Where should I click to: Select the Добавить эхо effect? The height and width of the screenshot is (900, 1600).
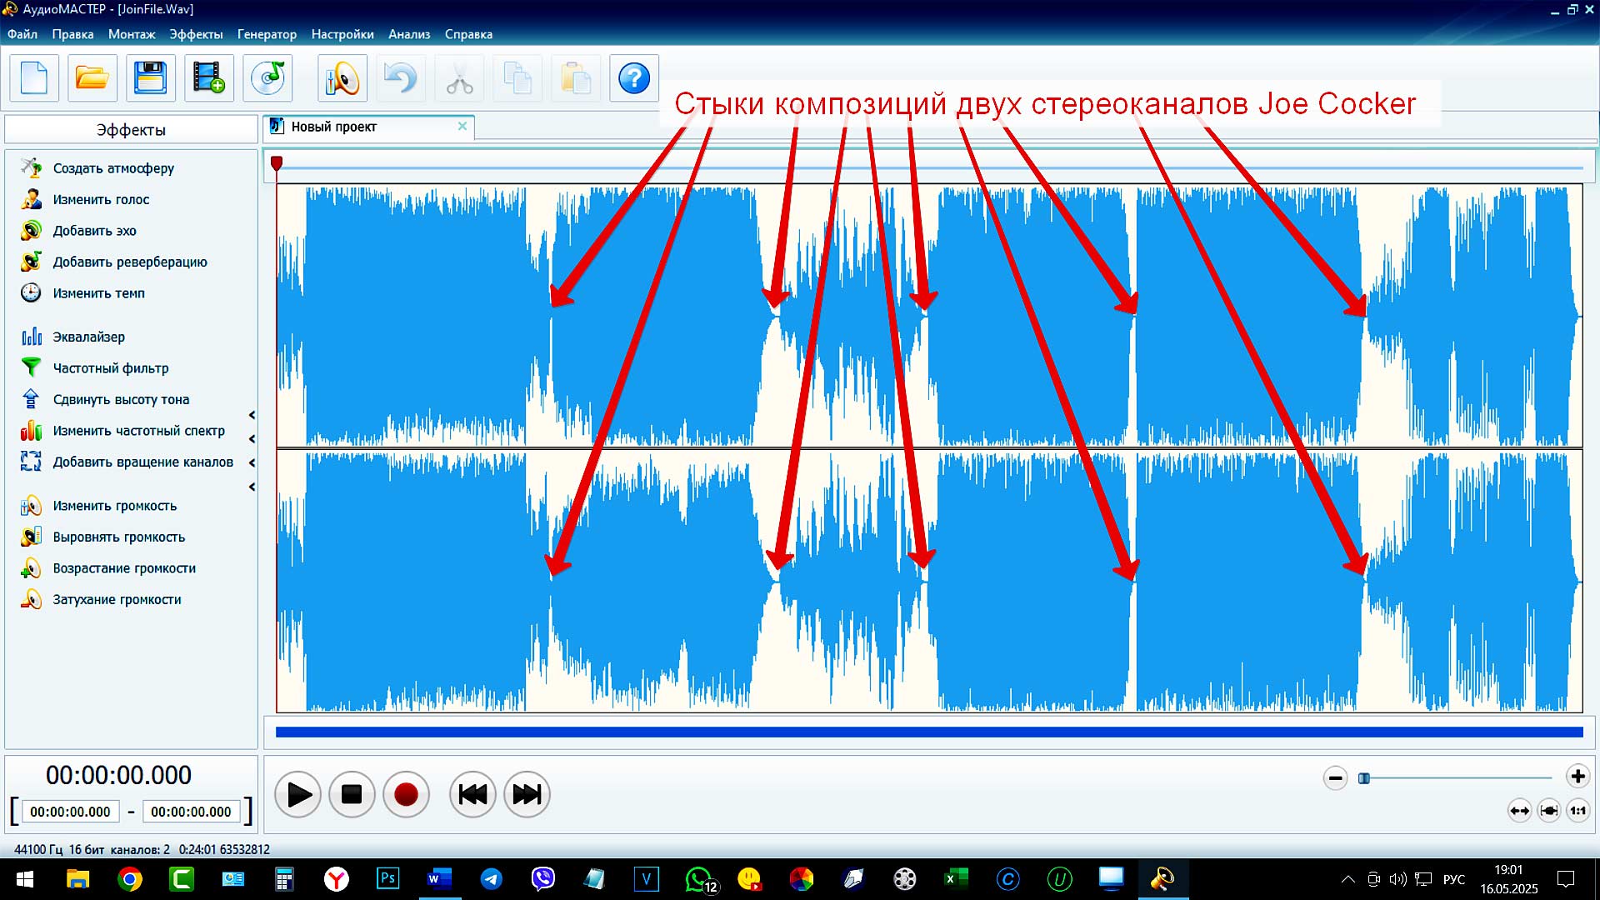(x=94, y=231)
